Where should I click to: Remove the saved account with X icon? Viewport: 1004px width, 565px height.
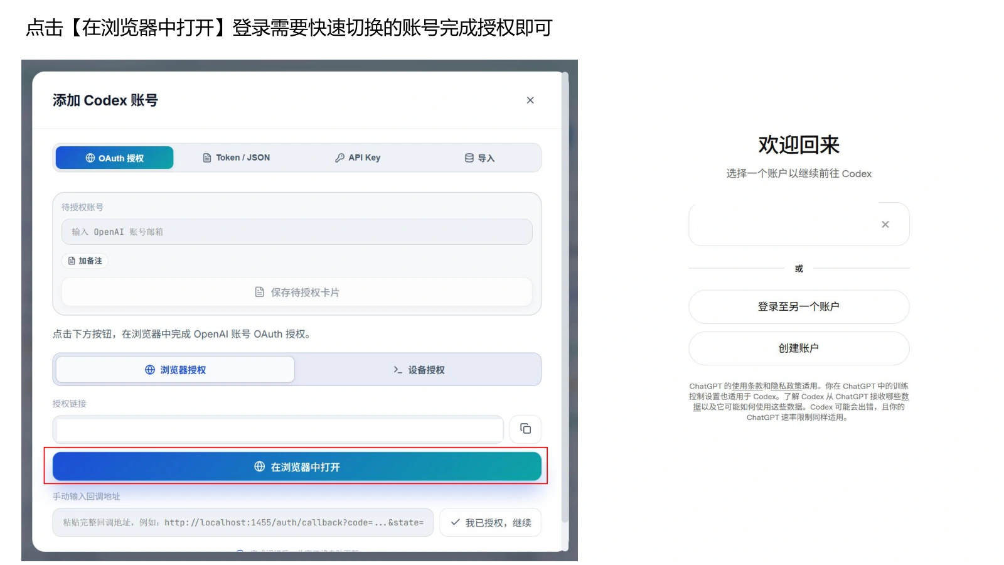[x=885, y=224]
